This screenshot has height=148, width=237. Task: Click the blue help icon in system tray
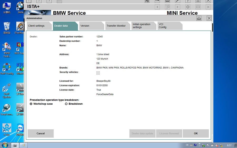click(x=195, y=145)
